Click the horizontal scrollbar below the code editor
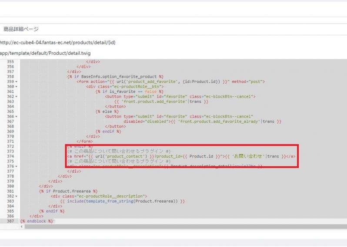The width and height of the screenshot is (347, 247). coord(174,227)
